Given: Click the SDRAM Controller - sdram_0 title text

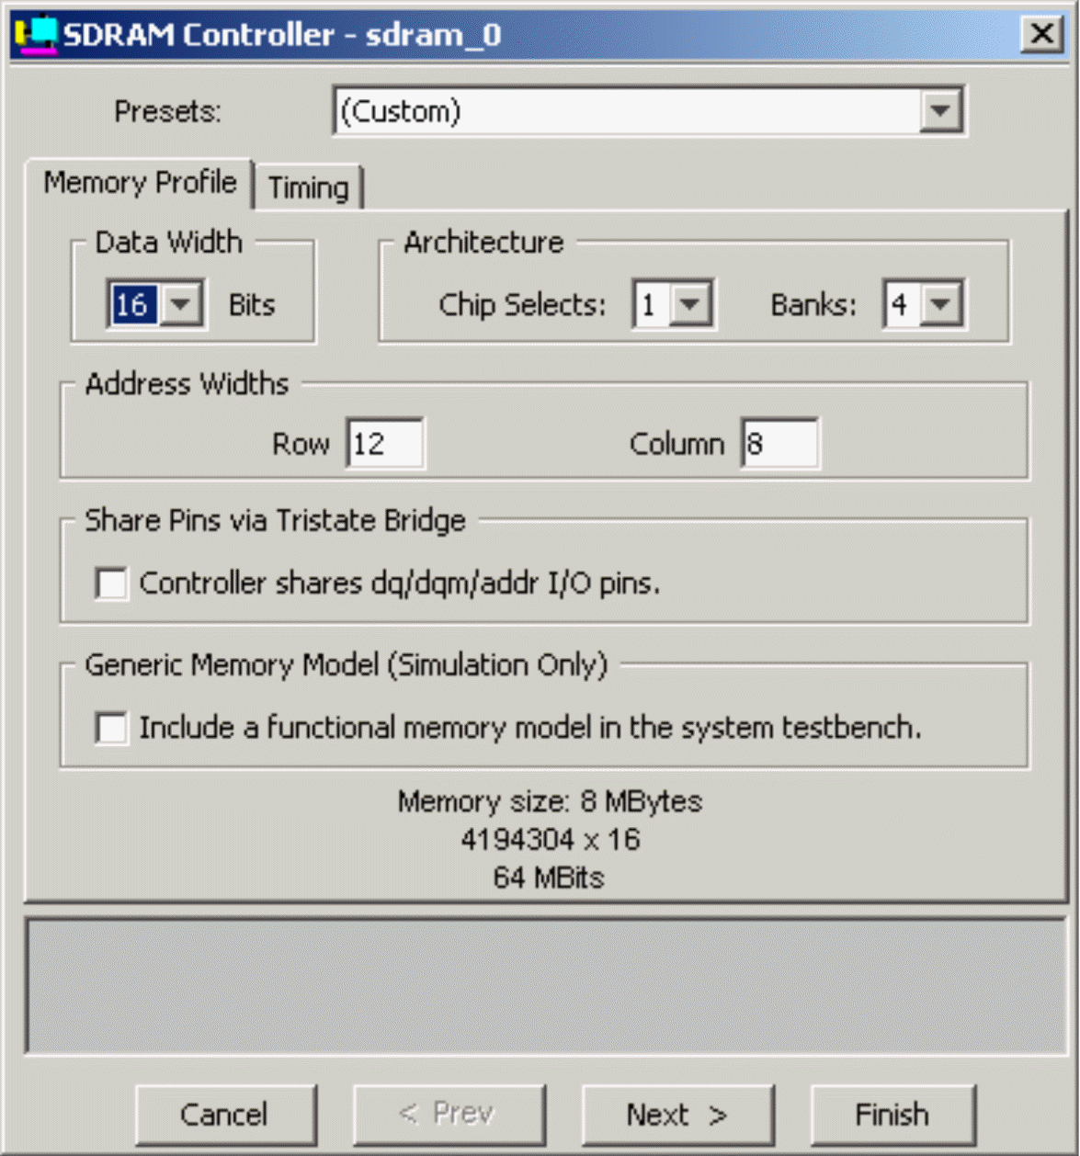Looking at the screenshot, I should (281, 35).
